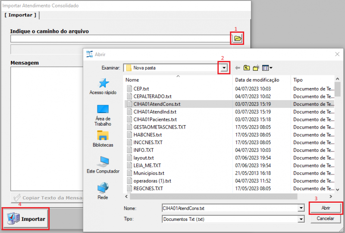Select Rede network location in sidebar
345x233 pixels.
pos(103,190)
